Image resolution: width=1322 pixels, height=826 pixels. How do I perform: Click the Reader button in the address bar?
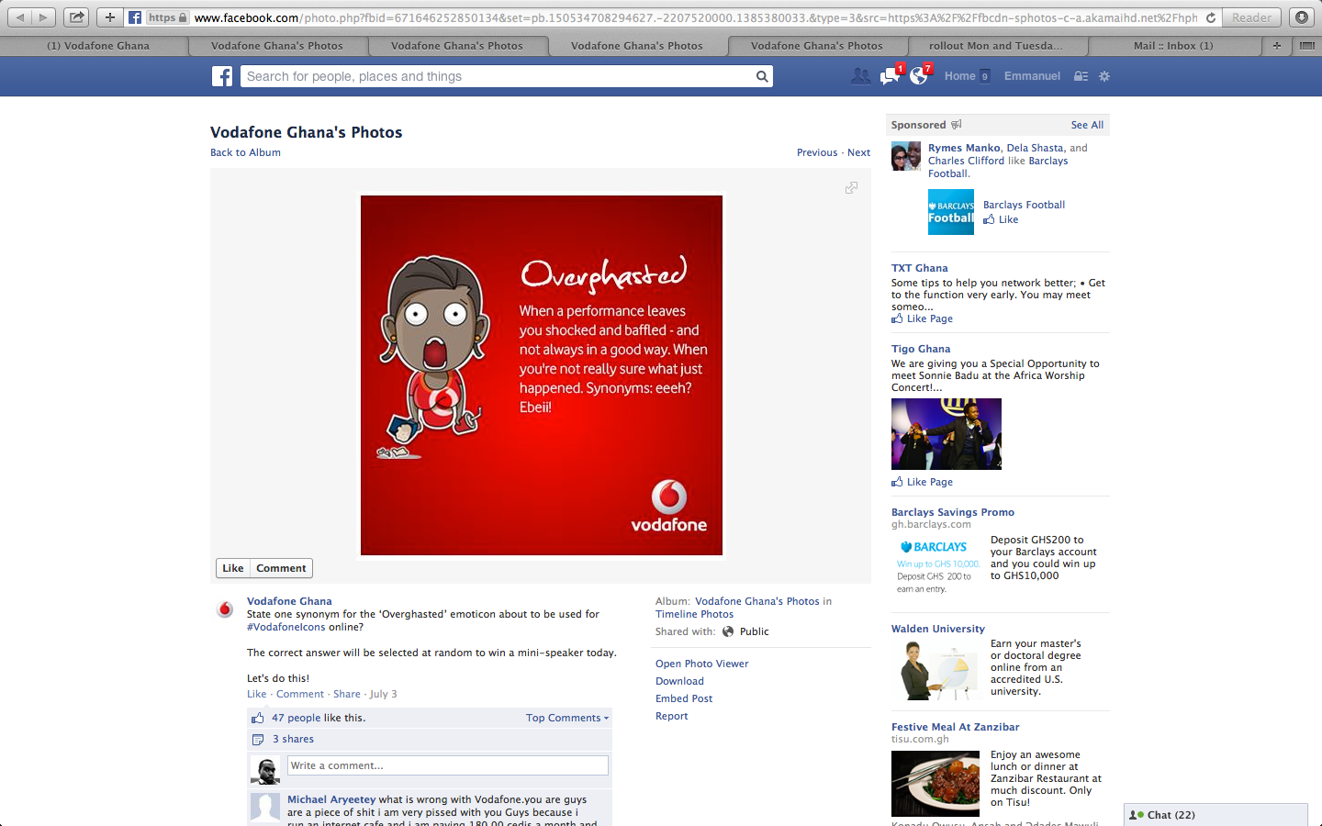(x=1252, y=17)
